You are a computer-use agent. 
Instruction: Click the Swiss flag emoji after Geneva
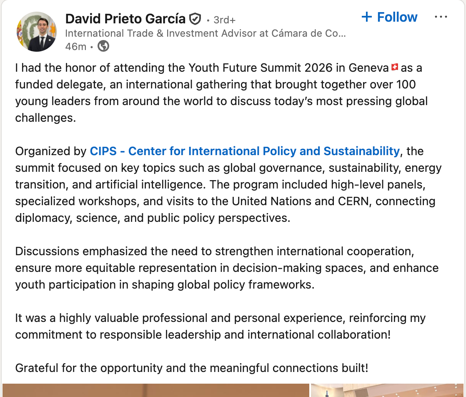coord(395,67)
